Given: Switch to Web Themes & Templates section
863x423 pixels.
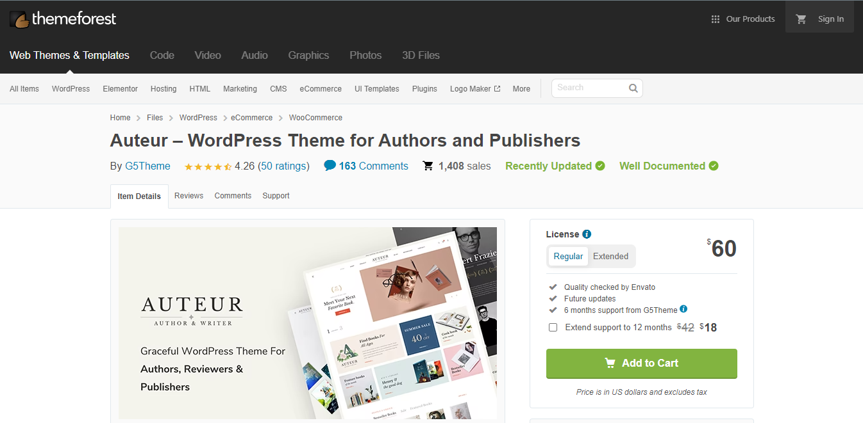Looking at the screenshot, I should pyautogui.click(x=69, y=55).
